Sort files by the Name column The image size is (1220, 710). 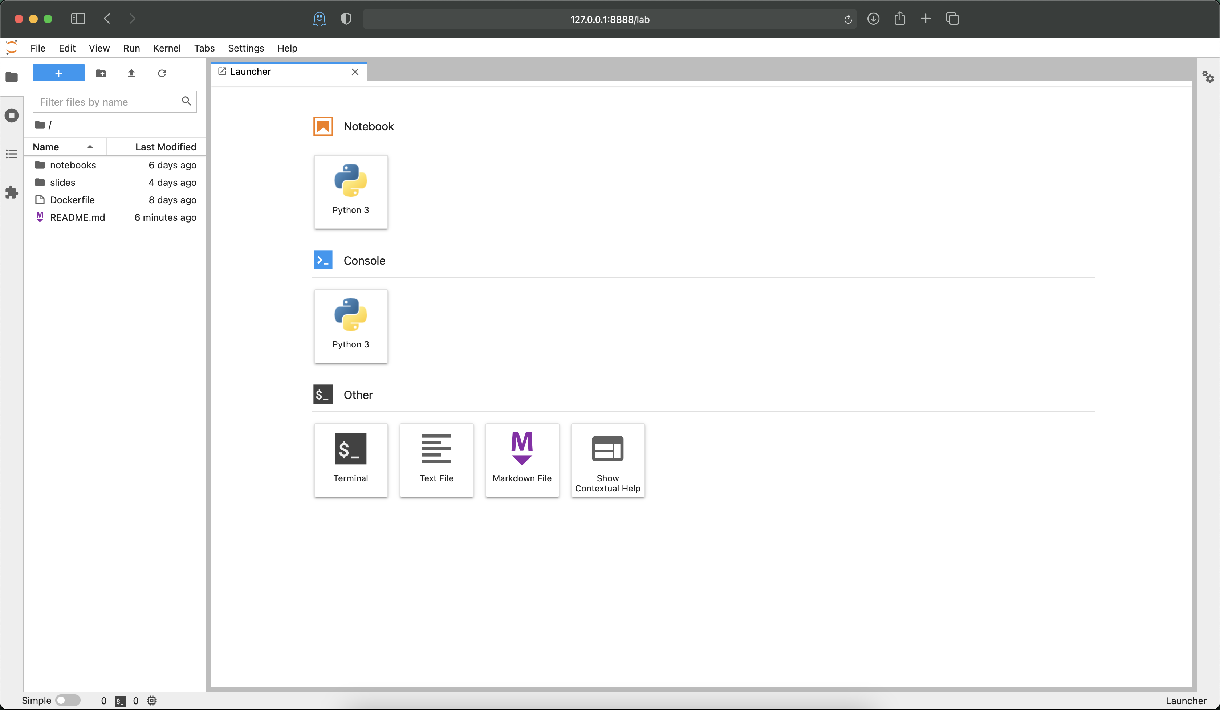(46, 147)
